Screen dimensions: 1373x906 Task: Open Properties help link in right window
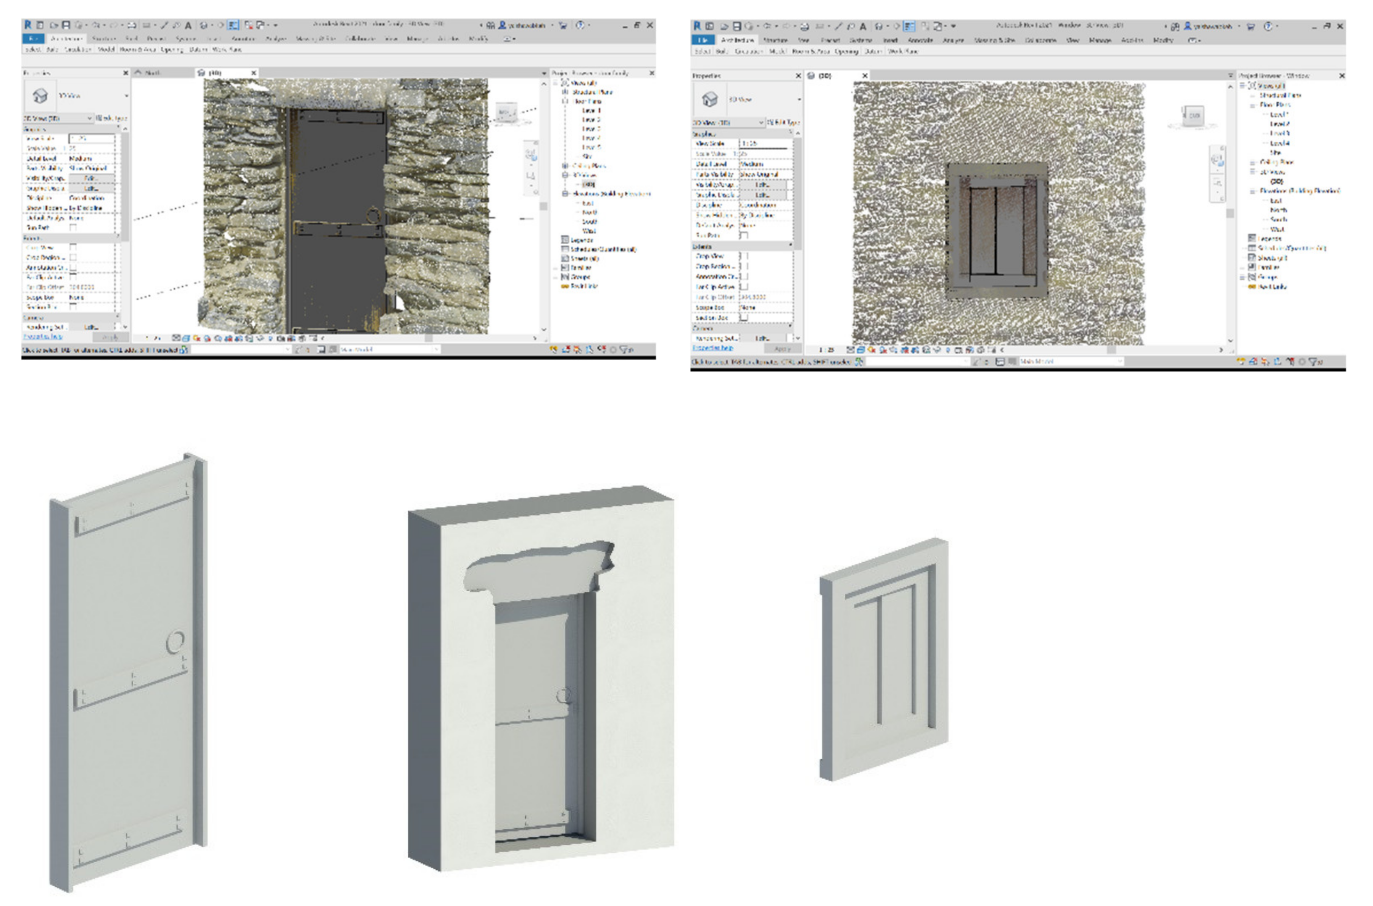(712, 348)
